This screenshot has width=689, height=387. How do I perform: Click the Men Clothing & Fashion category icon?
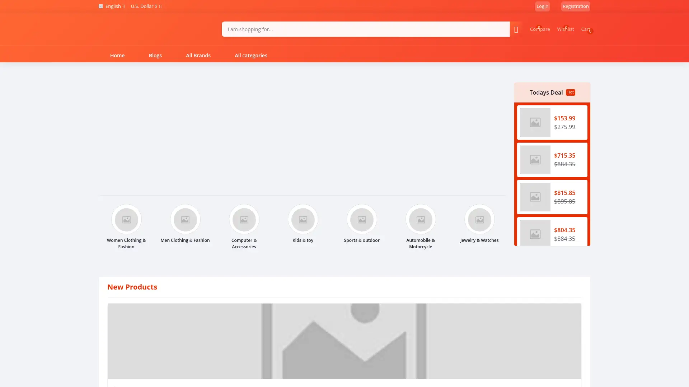185,219
